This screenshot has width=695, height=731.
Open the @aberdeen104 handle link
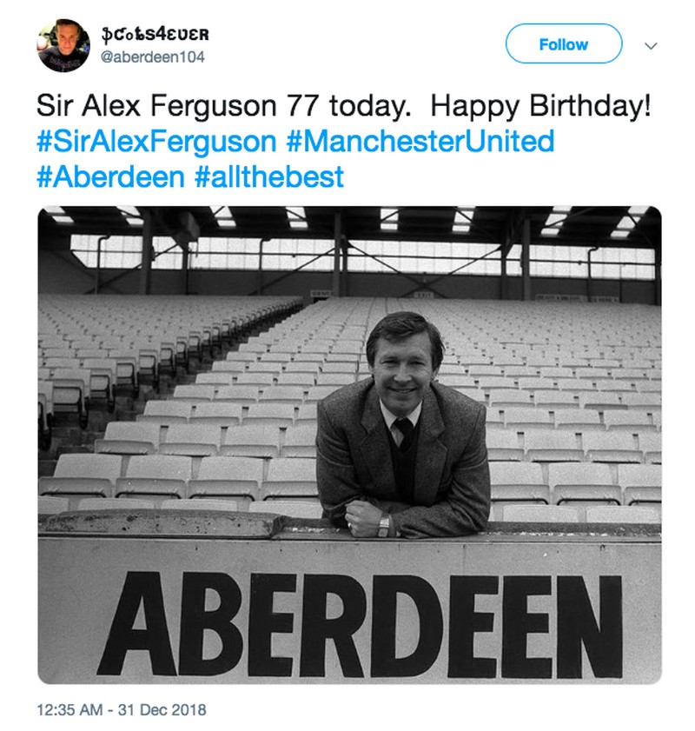point(161,57)
